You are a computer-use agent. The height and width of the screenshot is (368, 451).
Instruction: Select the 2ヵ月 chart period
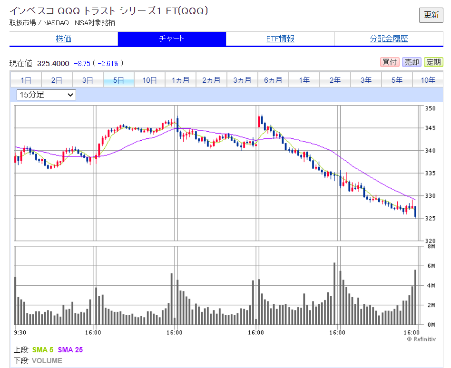tap(211, 80)
